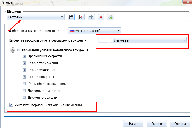Viewport: 192px width, 128px height.
Task: Add a new template with plus icon
Action: [x=91, y=17]
